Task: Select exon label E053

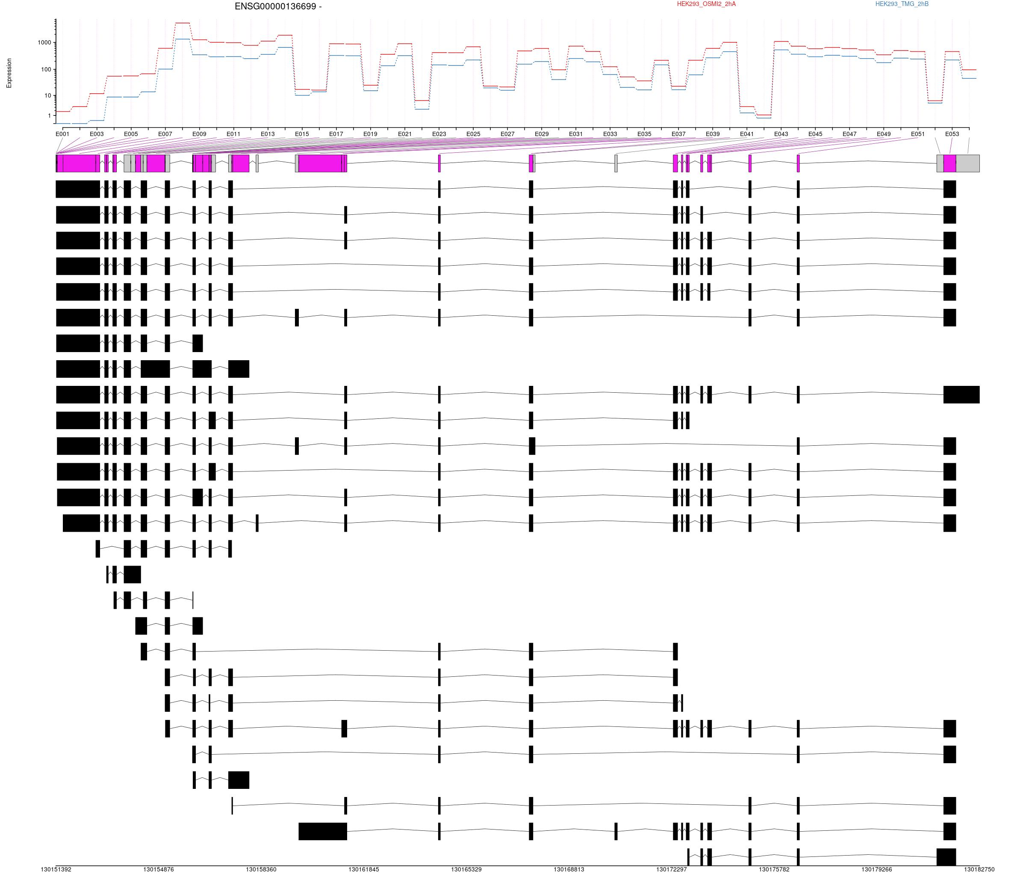Action: [951, 134]
